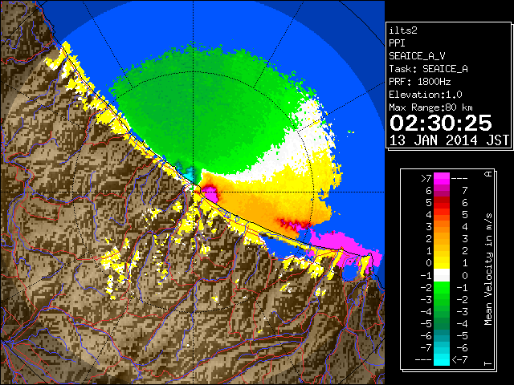
Task: Click the cyan <-7 legend color
Action: (x=442, y=359)
